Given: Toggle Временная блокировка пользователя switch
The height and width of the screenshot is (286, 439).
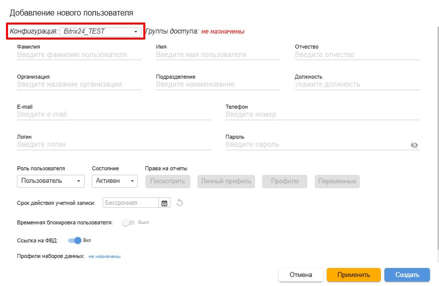Looking at the screenshot, I should pos(128,222).
